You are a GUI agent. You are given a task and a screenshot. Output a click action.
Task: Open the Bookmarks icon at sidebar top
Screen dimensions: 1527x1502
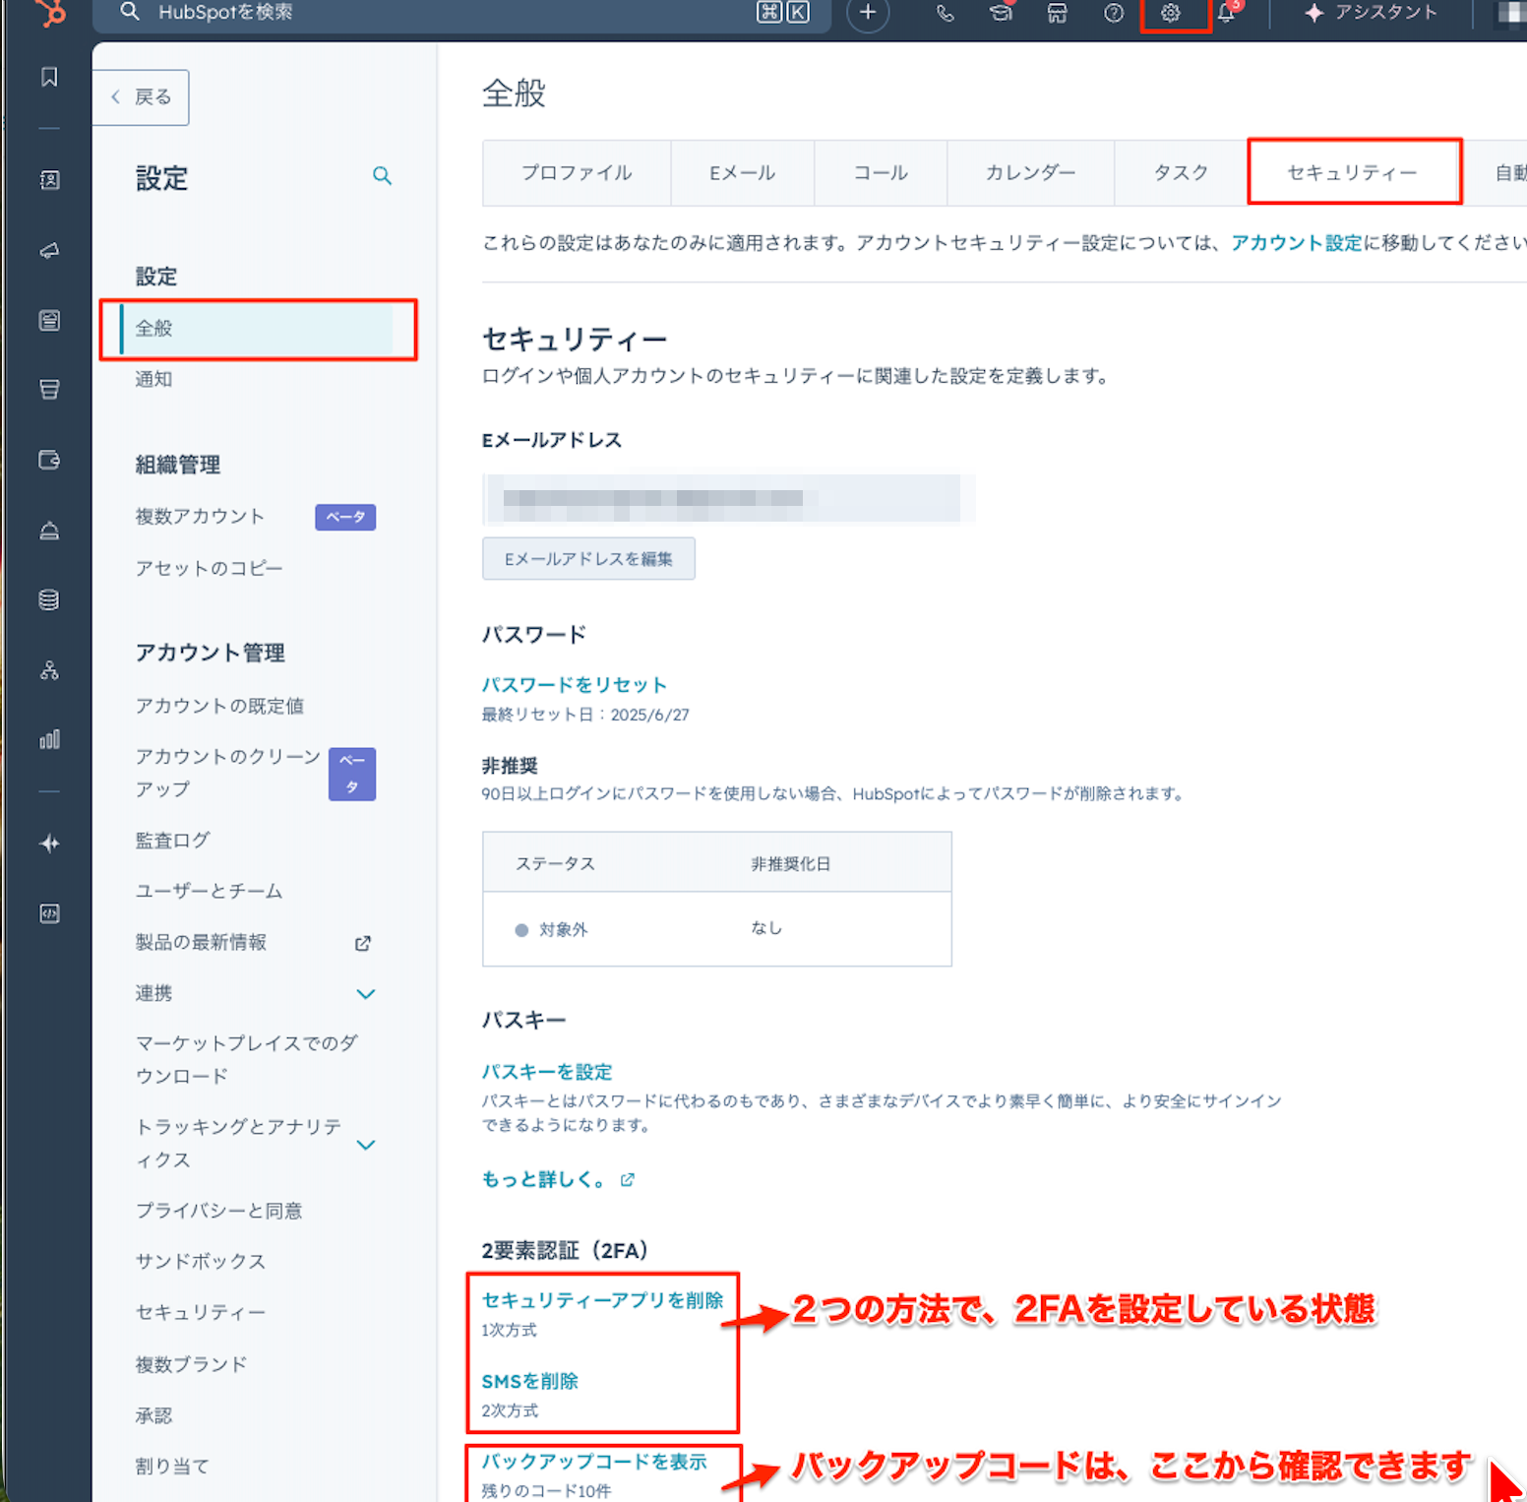(49, 76)
